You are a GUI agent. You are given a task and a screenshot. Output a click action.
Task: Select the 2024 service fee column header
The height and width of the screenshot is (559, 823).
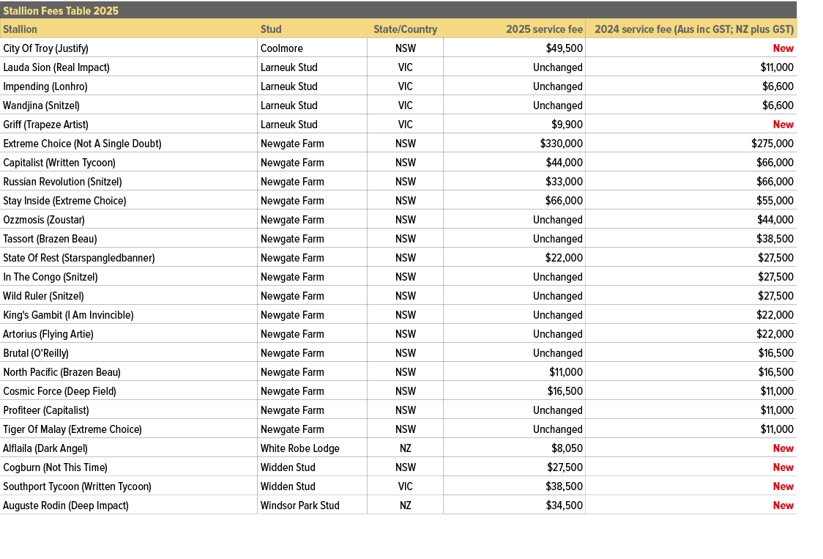(693, 29)
